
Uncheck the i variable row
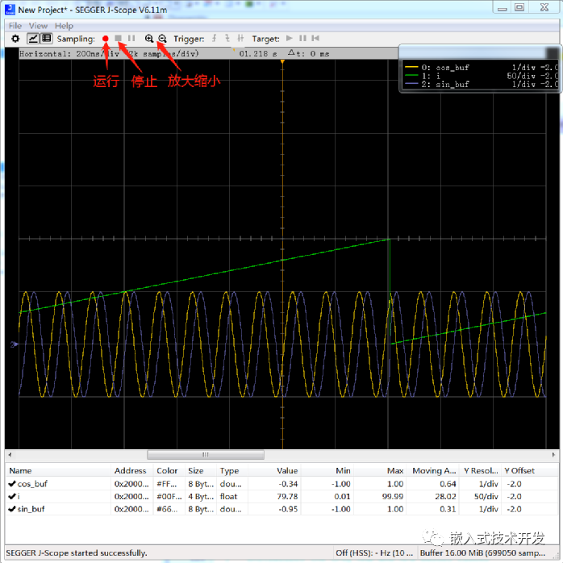click(x=12, y=496)
